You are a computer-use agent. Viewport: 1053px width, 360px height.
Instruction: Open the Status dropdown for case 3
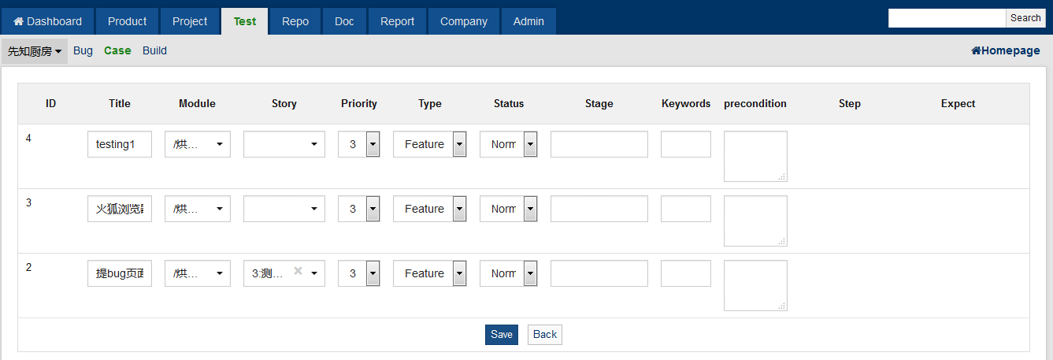530,209
